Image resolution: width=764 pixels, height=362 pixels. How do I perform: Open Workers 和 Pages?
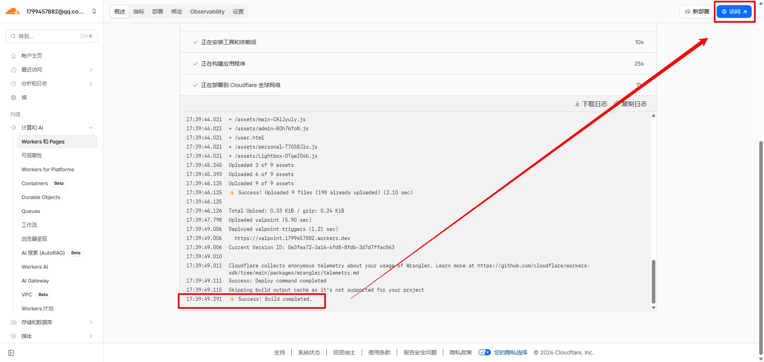pyautogui.click(x=57, y=141)
